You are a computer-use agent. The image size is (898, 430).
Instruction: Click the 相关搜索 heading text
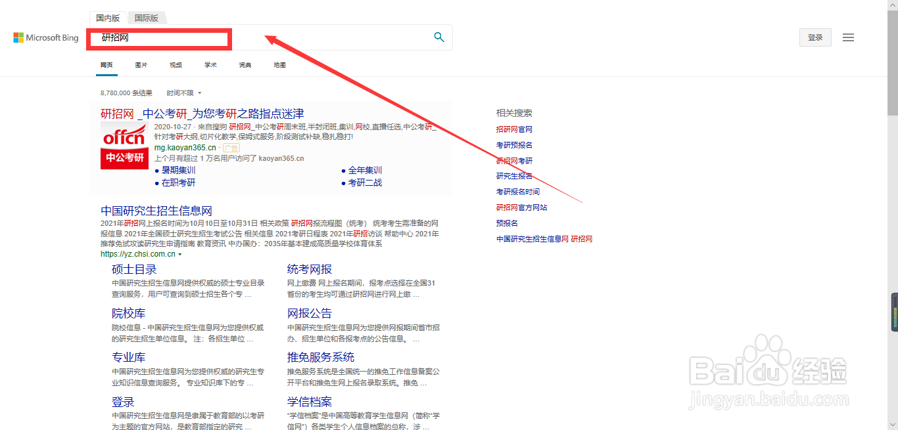click(514, 113)
